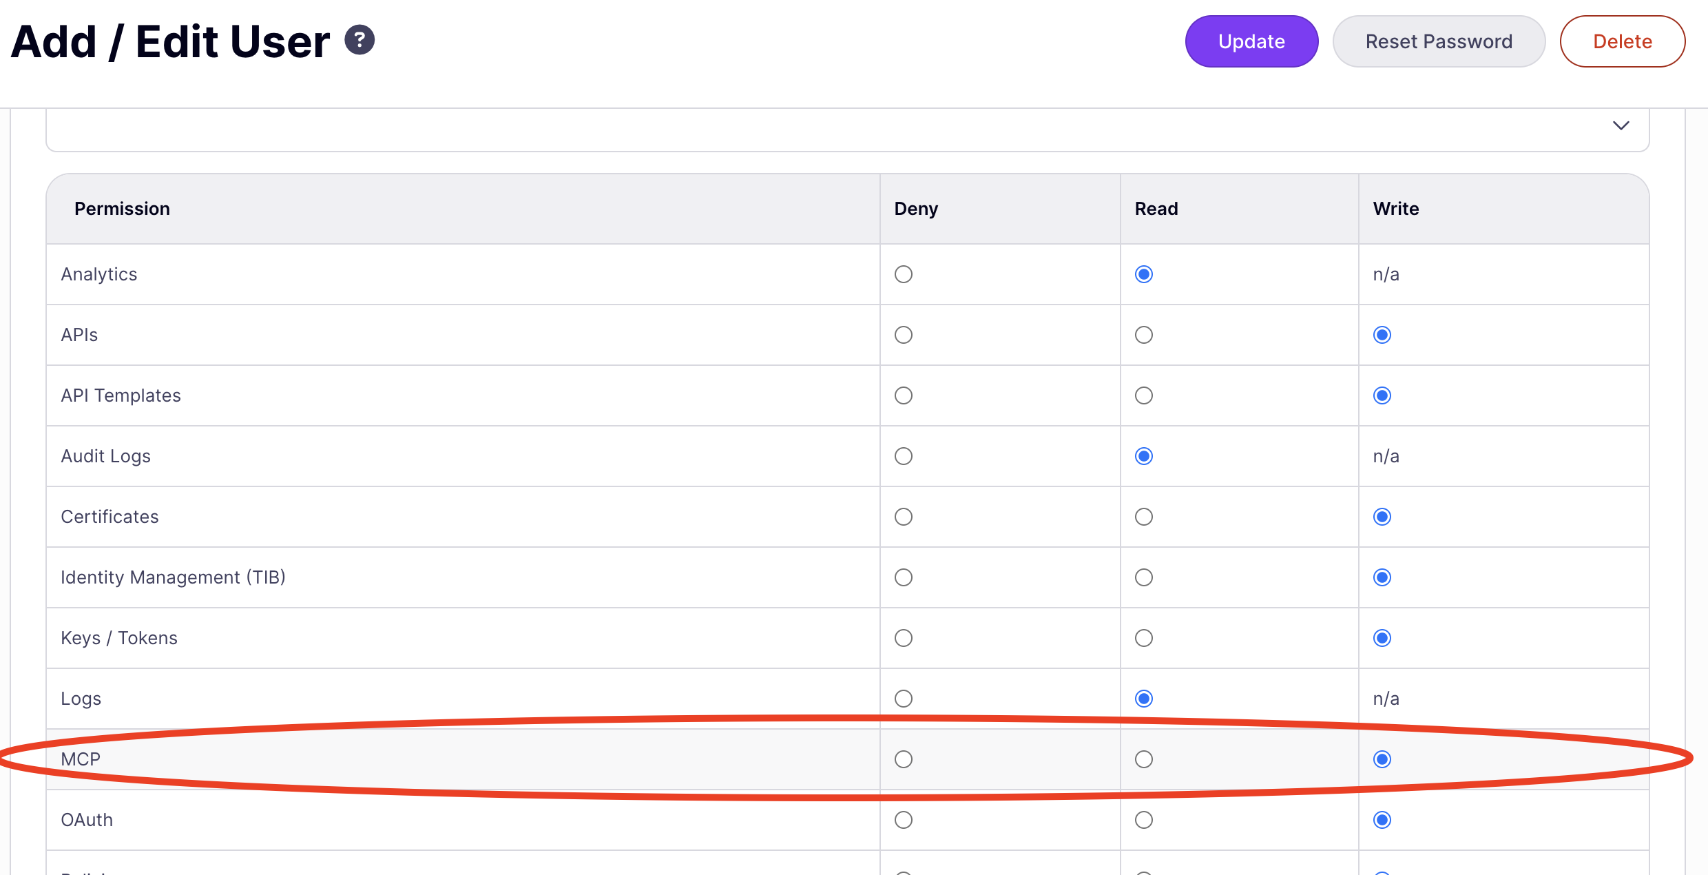The height and width of the screenshot is (875, 1708).
Task: Click the Audit Logs permission label
Action: (105, 456)
